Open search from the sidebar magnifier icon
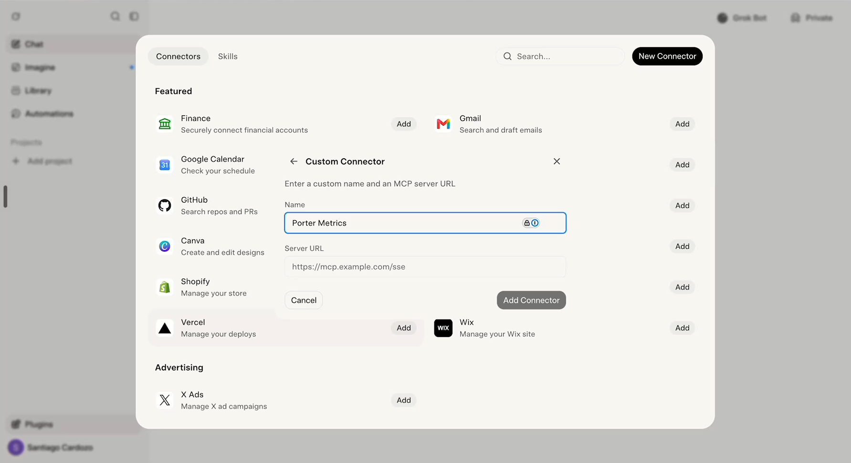Screen dimensions: 851x463 pos(115,17)
